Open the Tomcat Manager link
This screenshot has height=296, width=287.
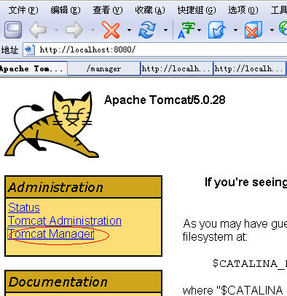pyautogui.click(x=51, y=234)
